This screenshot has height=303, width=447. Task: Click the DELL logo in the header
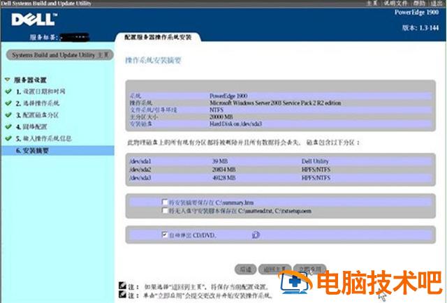(x=34, y=20)
